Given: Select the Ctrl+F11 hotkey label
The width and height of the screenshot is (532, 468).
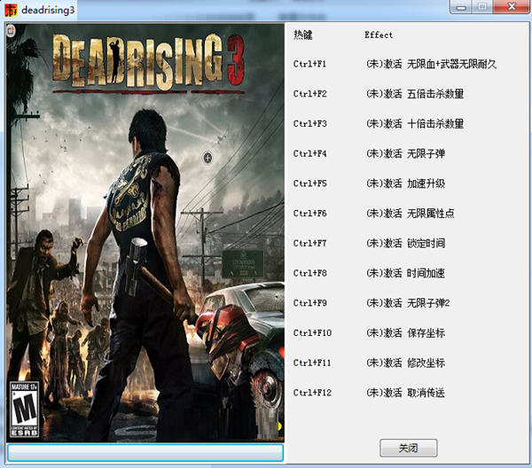Looking at the screenshot, I should [x=312, y=363].
